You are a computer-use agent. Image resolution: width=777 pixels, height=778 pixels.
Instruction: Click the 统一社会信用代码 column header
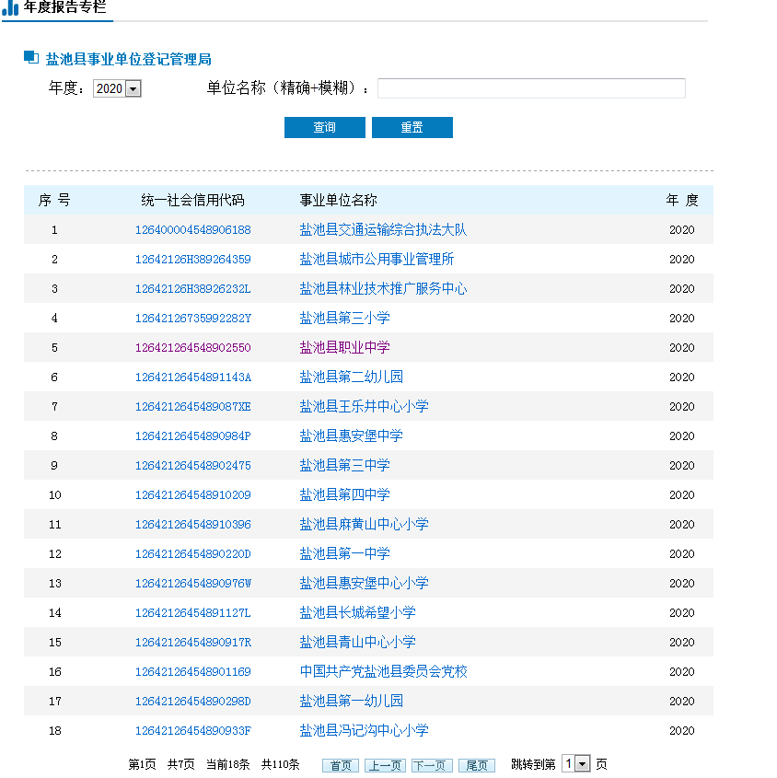(193, 200)
